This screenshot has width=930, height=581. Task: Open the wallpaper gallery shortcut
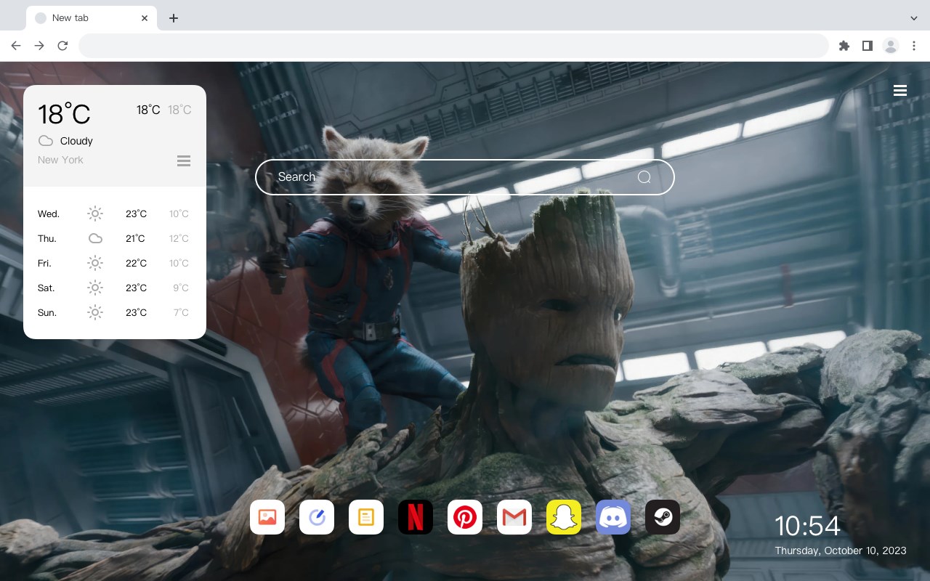pos(267,517)
